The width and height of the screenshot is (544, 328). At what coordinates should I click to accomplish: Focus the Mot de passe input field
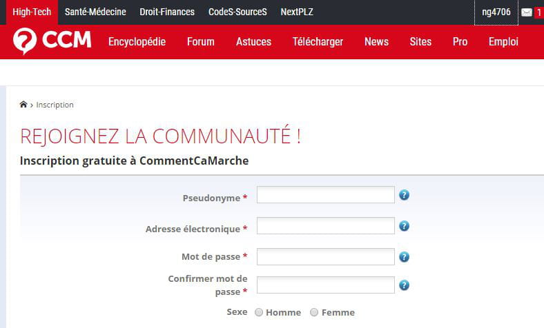[325, 256]
